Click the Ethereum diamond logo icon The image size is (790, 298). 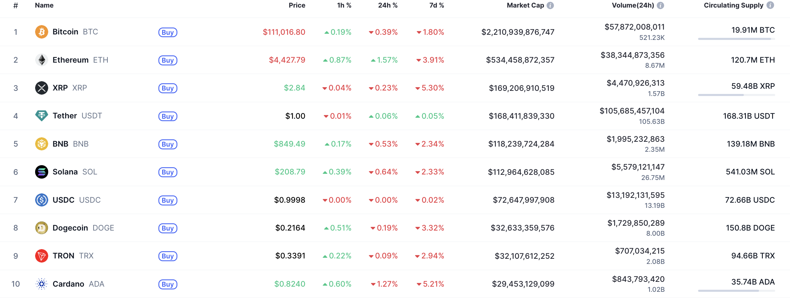[x=42, y=60]
